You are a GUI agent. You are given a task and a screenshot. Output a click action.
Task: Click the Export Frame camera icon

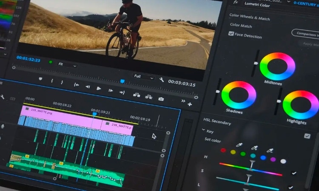tap(161, 99)
